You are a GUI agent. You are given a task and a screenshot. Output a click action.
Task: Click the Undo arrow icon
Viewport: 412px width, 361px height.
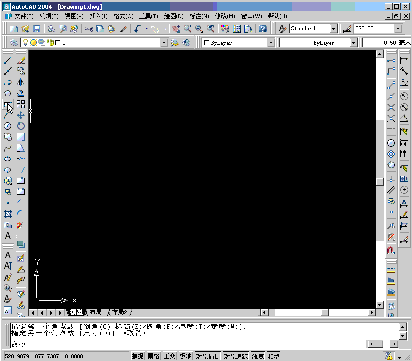[x=137, y=28]
